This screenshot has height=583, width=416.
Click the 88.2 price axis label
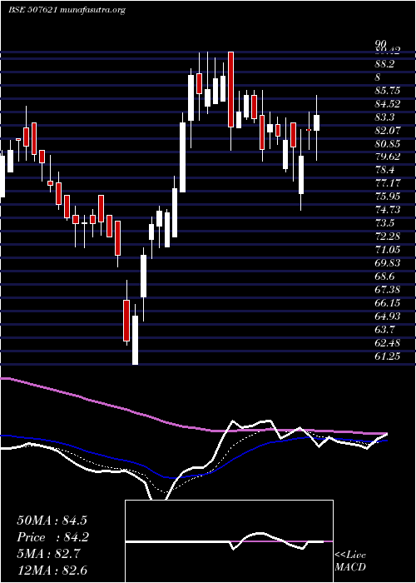pos(384,64)
